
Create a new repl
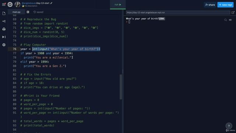click(x=225, y=5)
